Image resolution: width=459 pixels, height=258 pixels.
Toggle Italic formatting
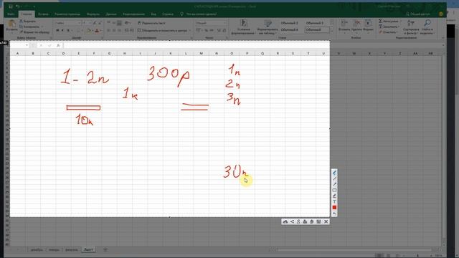[x=62, y=30]
